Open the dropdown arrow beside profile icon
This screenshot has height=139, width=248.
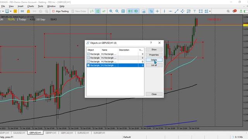(11, 11)
